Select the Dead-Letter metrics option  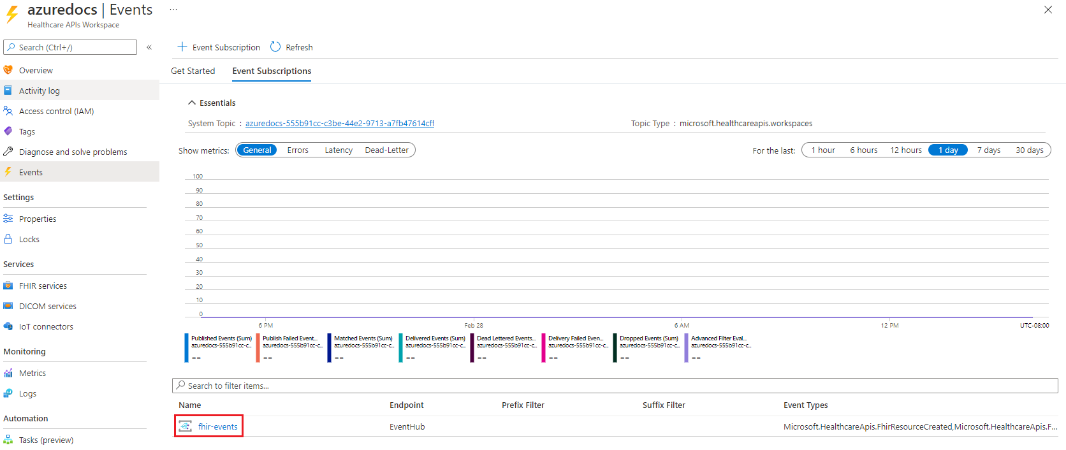click(387, 150)
